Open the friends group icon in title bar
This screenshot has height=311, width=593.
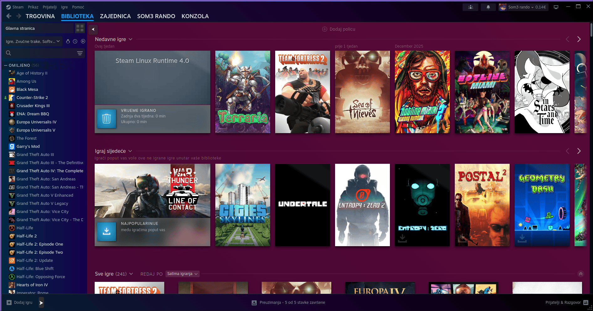point(470,7)
